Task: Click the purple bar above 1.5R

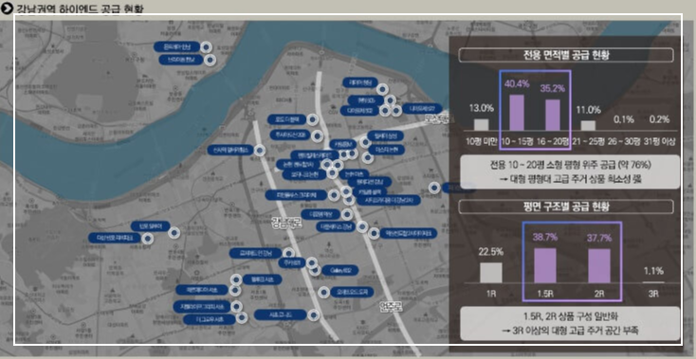Action: click(x=545, y=265)
